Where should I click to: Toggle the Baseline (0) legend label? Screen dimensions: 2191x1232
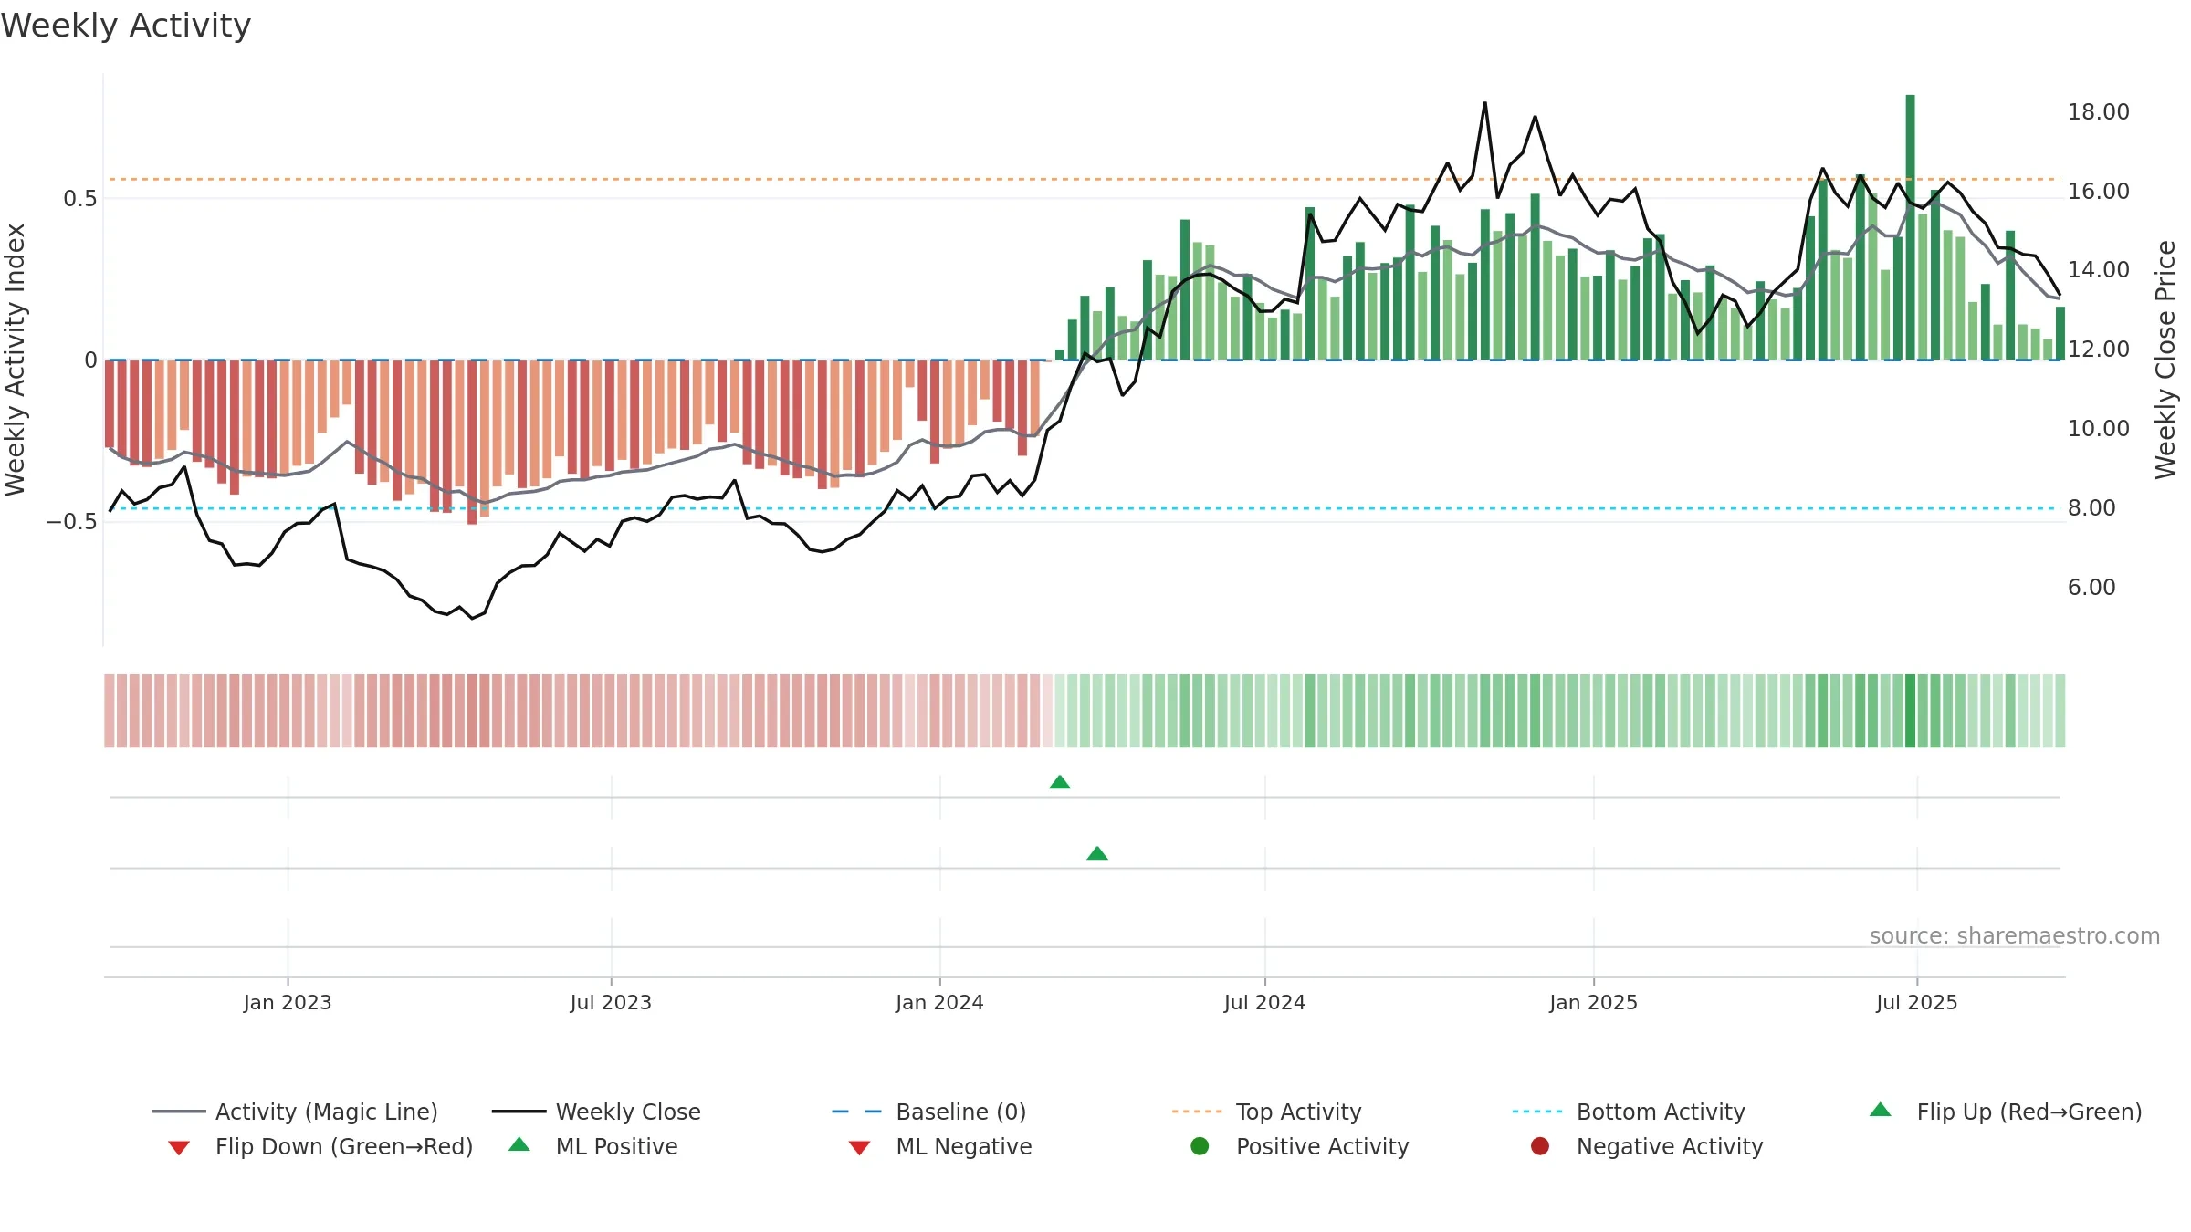pyautogui.click(x=961, y=1112)
